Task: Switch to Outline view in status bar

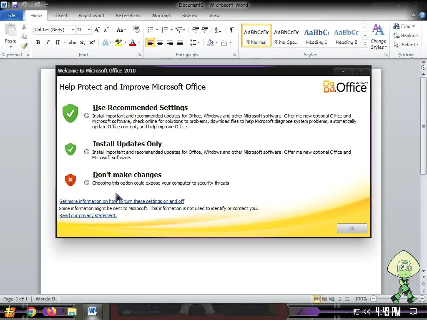Action: 339,299
